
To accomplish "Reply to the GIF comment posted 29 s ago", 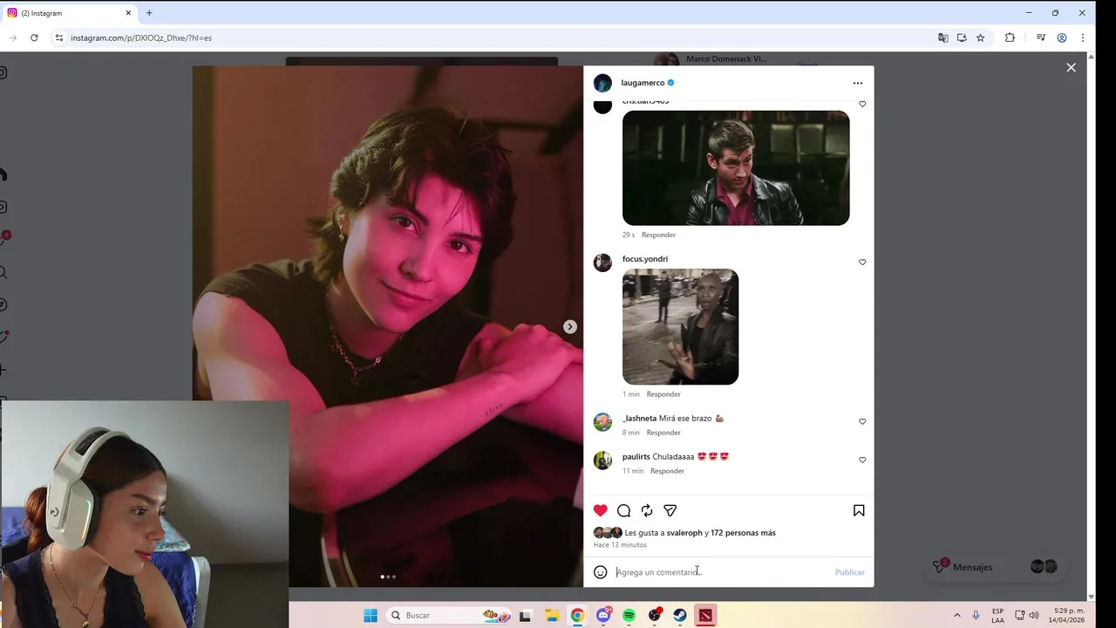I will point(658,235).
